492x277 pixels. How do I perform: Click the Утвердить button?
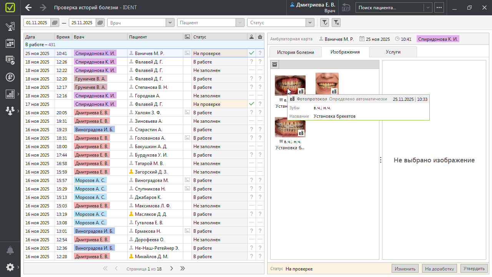[474, 269]
